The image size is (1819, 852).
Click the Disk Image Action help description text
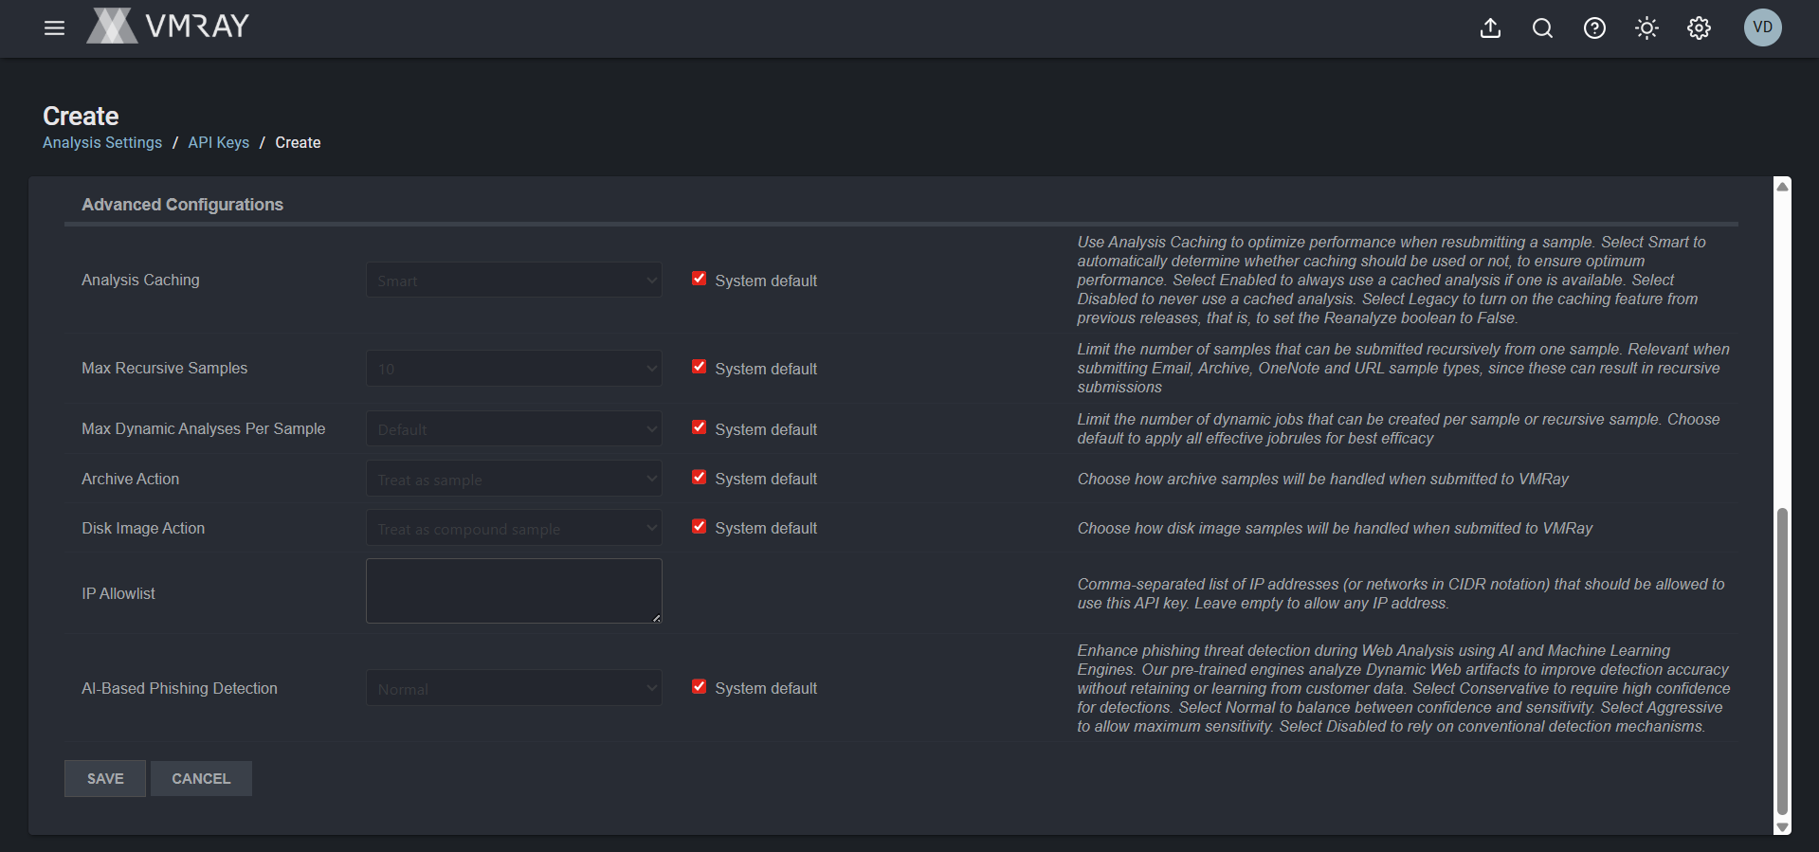point(1335,528)
